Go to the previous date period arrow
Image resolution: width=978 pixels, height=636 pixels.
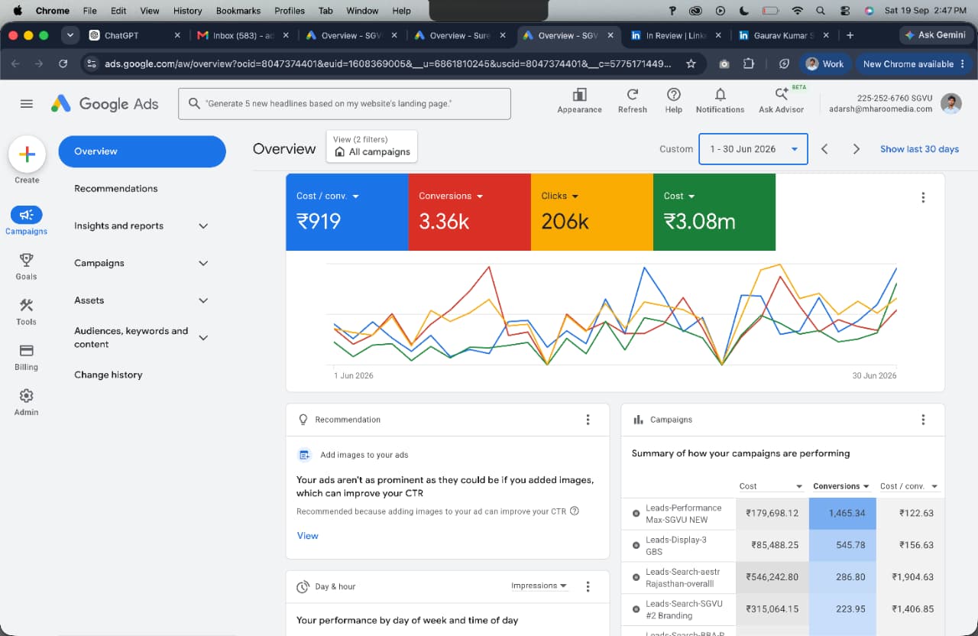coord(824,149)
